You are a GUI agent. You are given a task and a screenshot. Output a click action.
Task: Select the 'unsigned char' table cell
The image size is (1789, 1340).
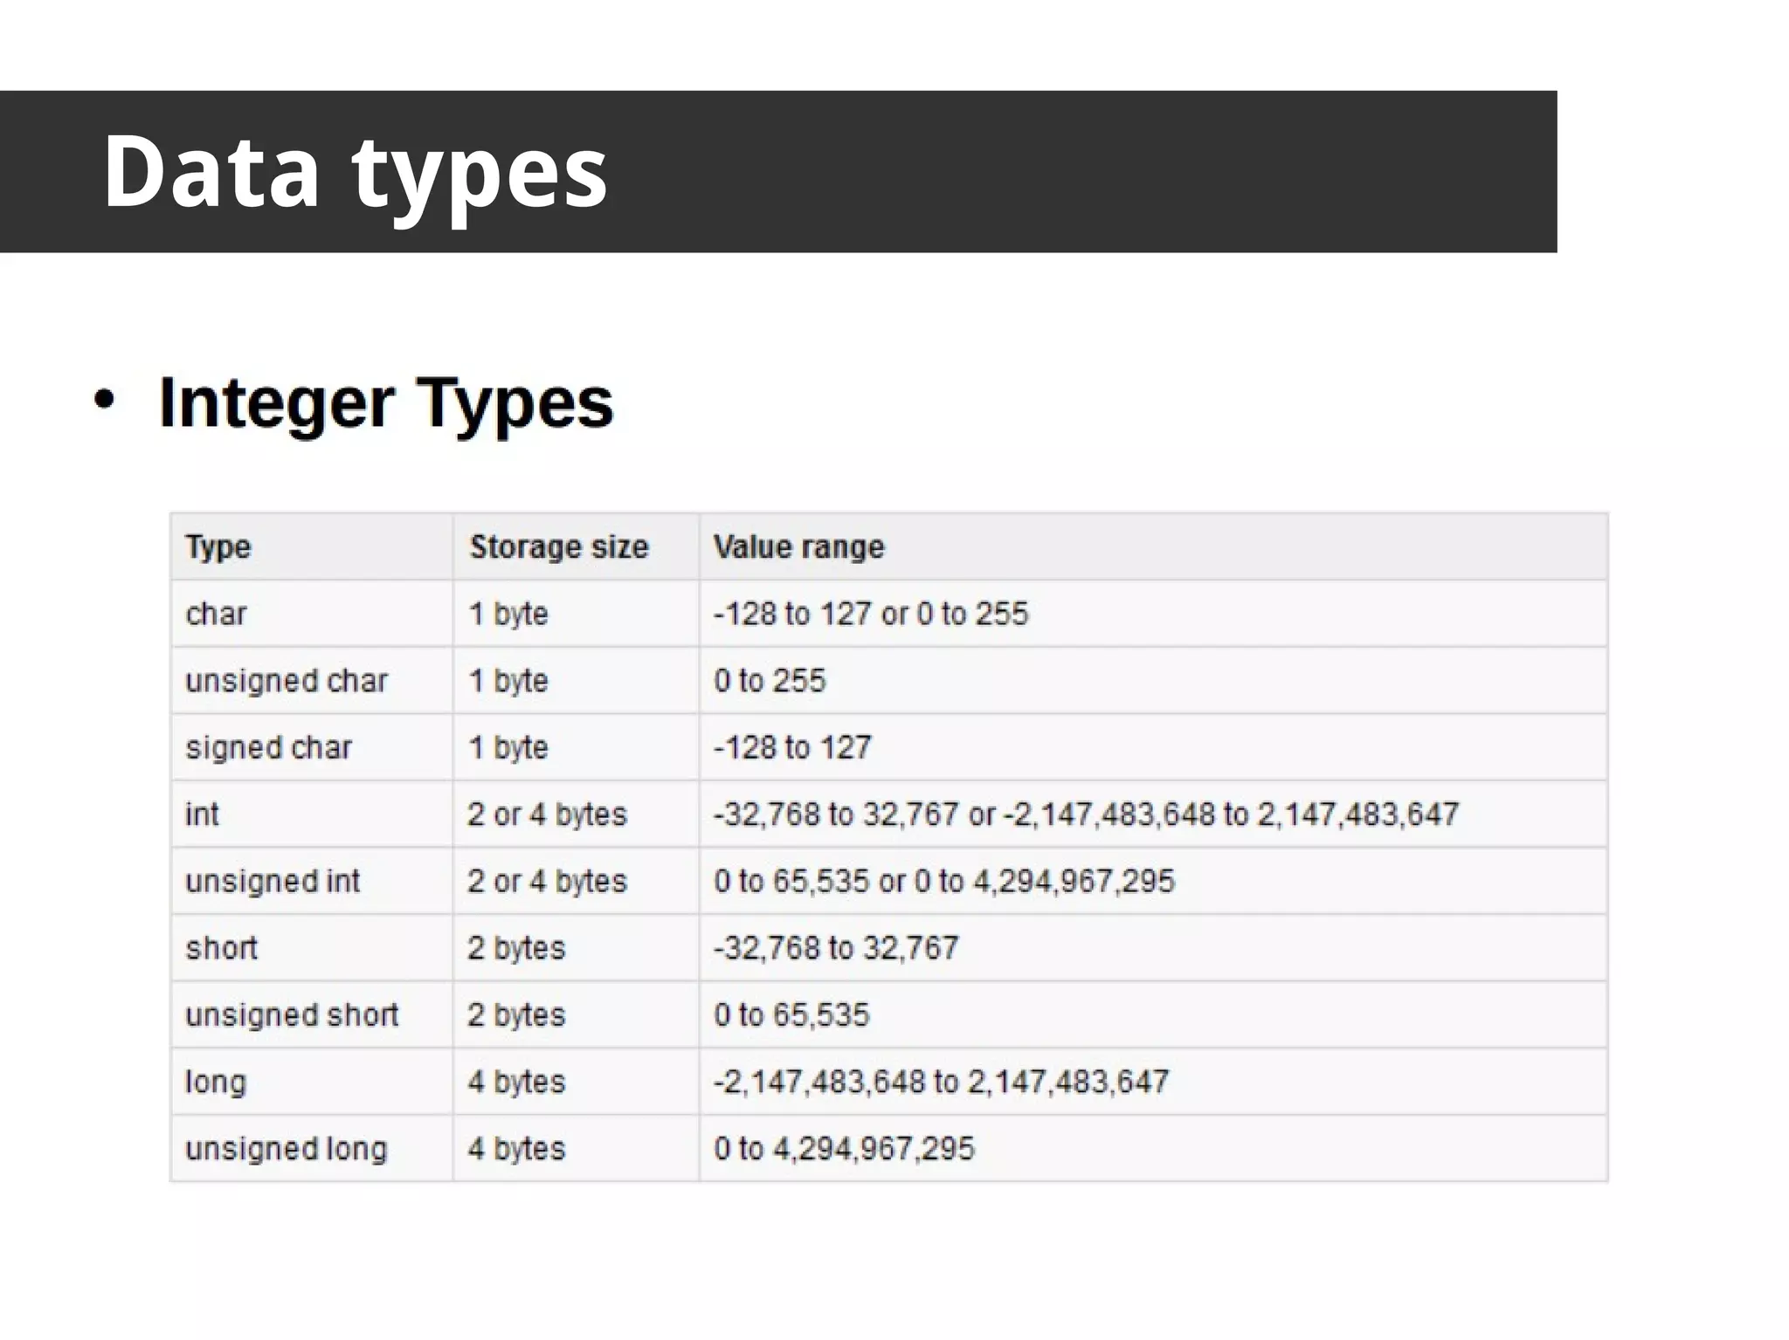tap(287, 681)
